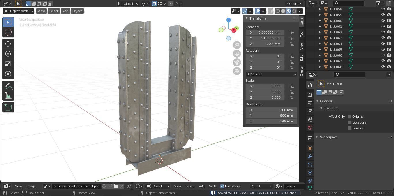Switch to wireframe viewport shading
Viewport: 394px width, 196px height.
[x=278, y=11]
